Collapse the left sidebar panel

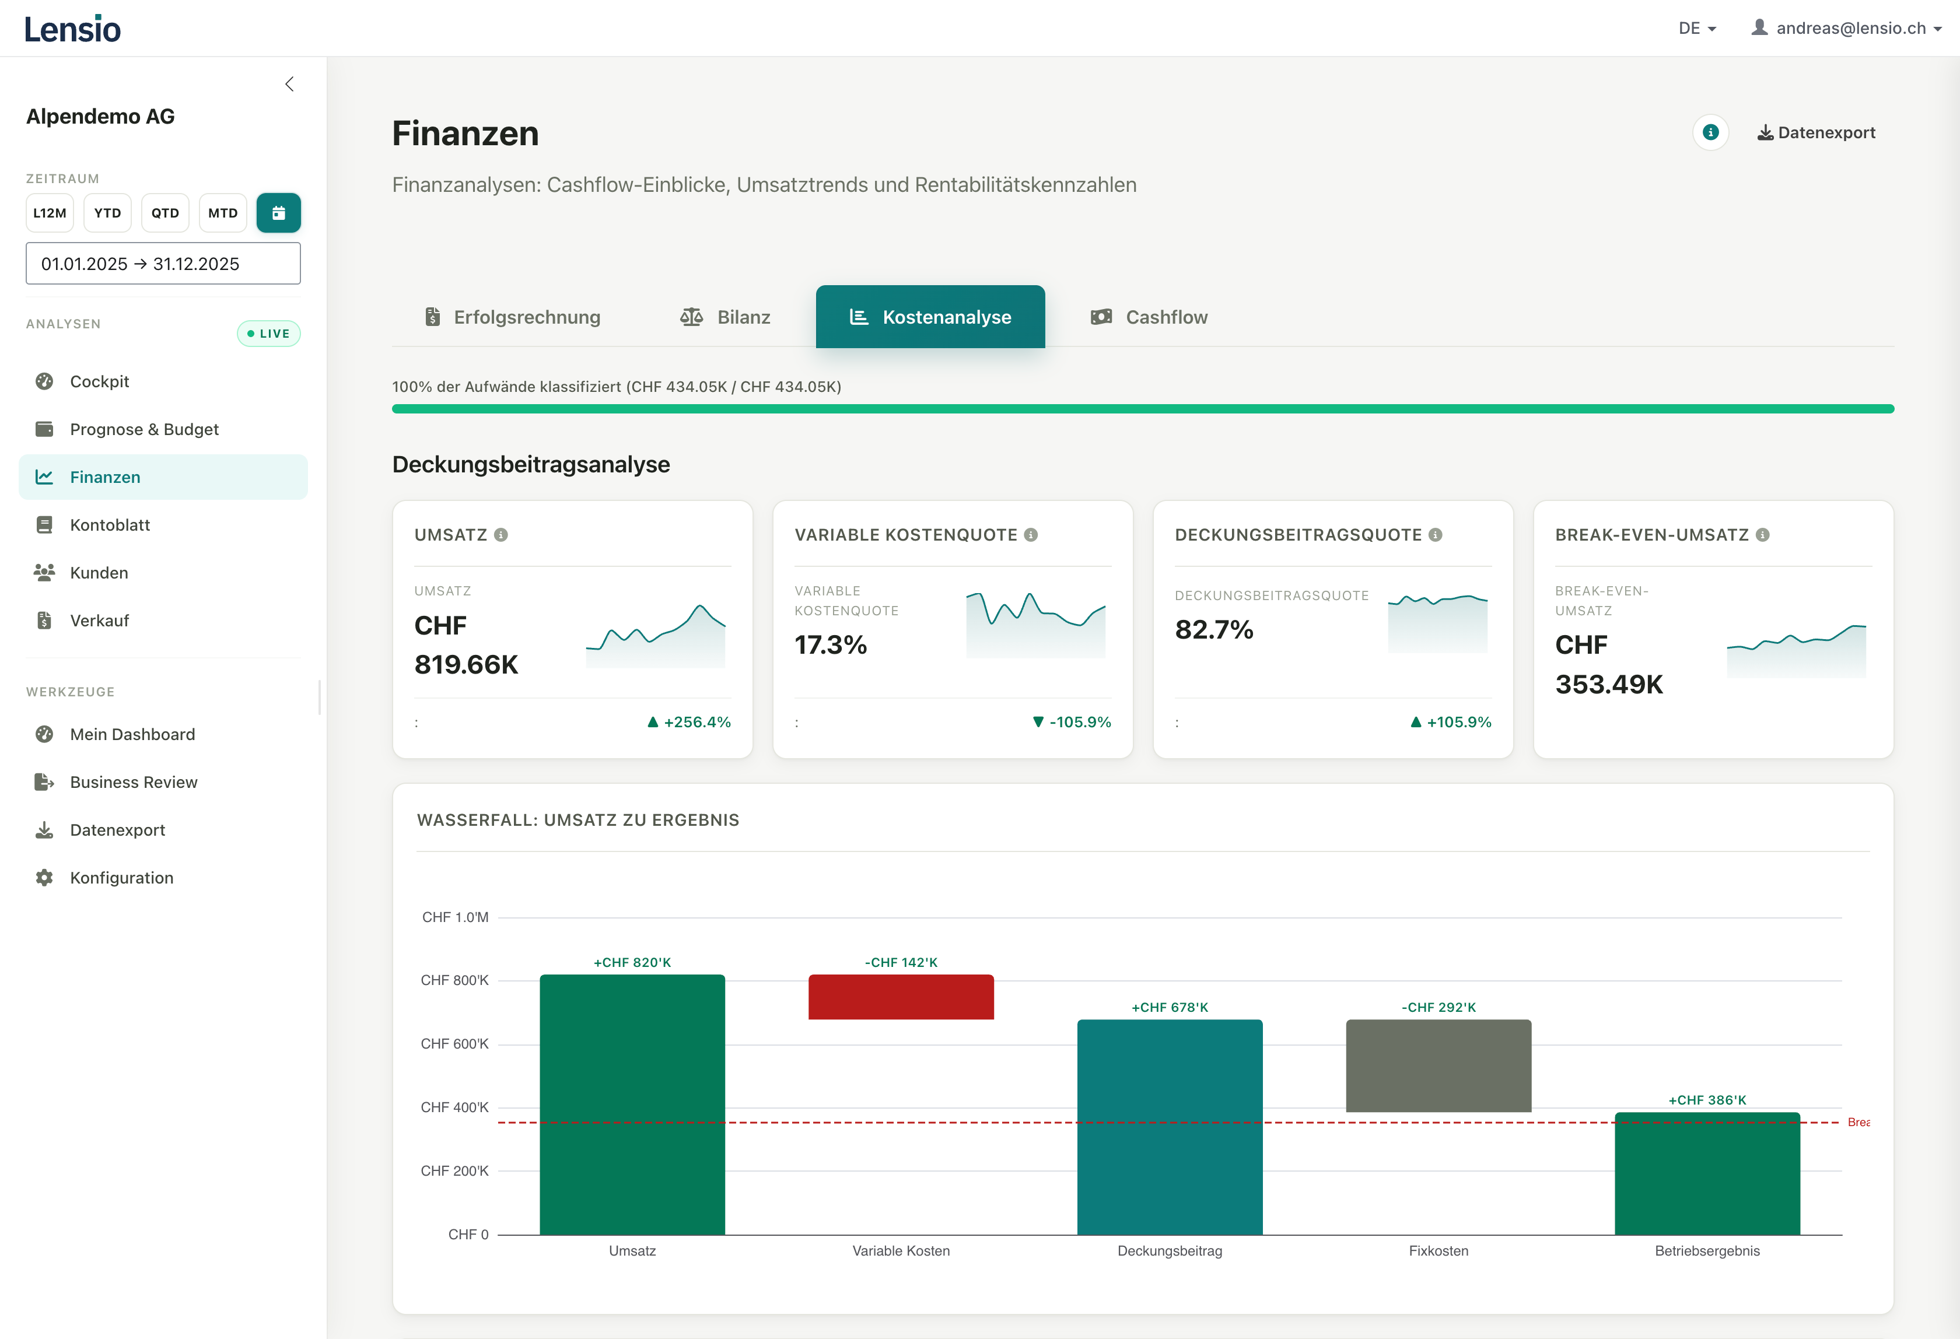pyautogui.click(x=289, y=83)
